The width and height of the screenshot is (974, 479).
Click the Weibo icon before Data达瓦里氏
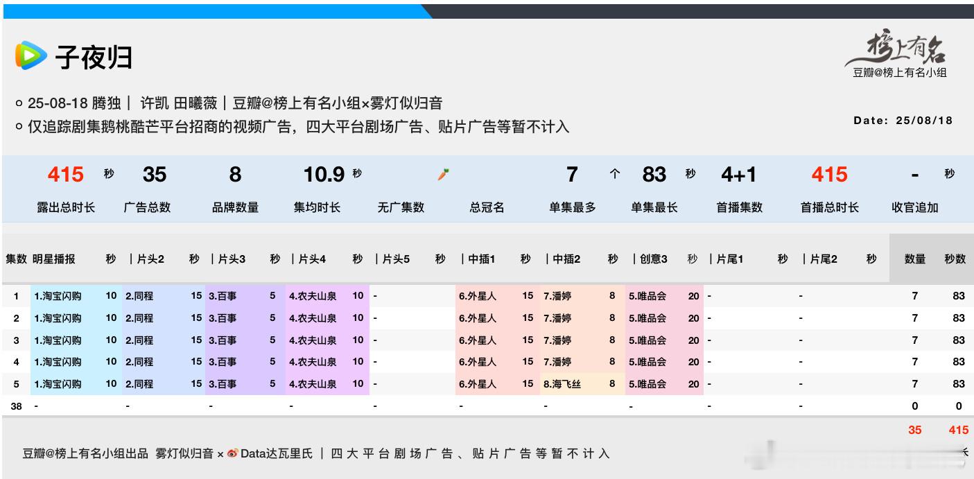[x=232, y=453]
